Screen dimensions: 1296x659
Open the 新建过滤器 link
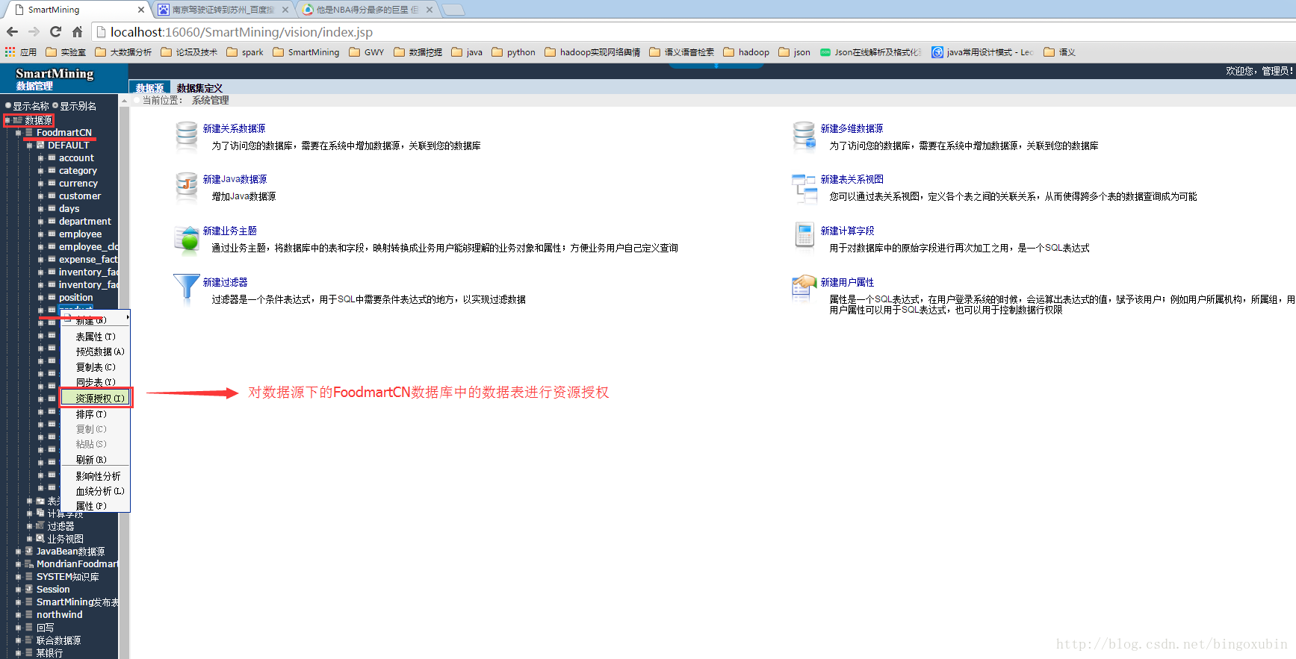coord(225,282)
